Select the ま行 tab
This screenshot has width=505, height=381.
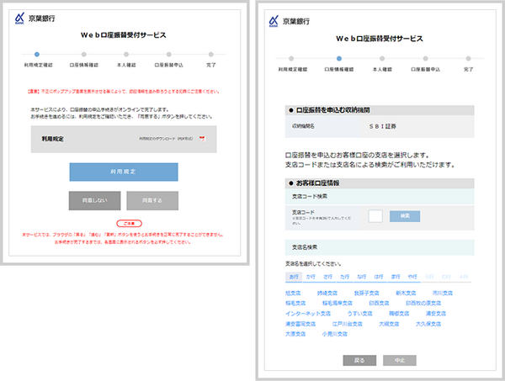click(396, 277)
